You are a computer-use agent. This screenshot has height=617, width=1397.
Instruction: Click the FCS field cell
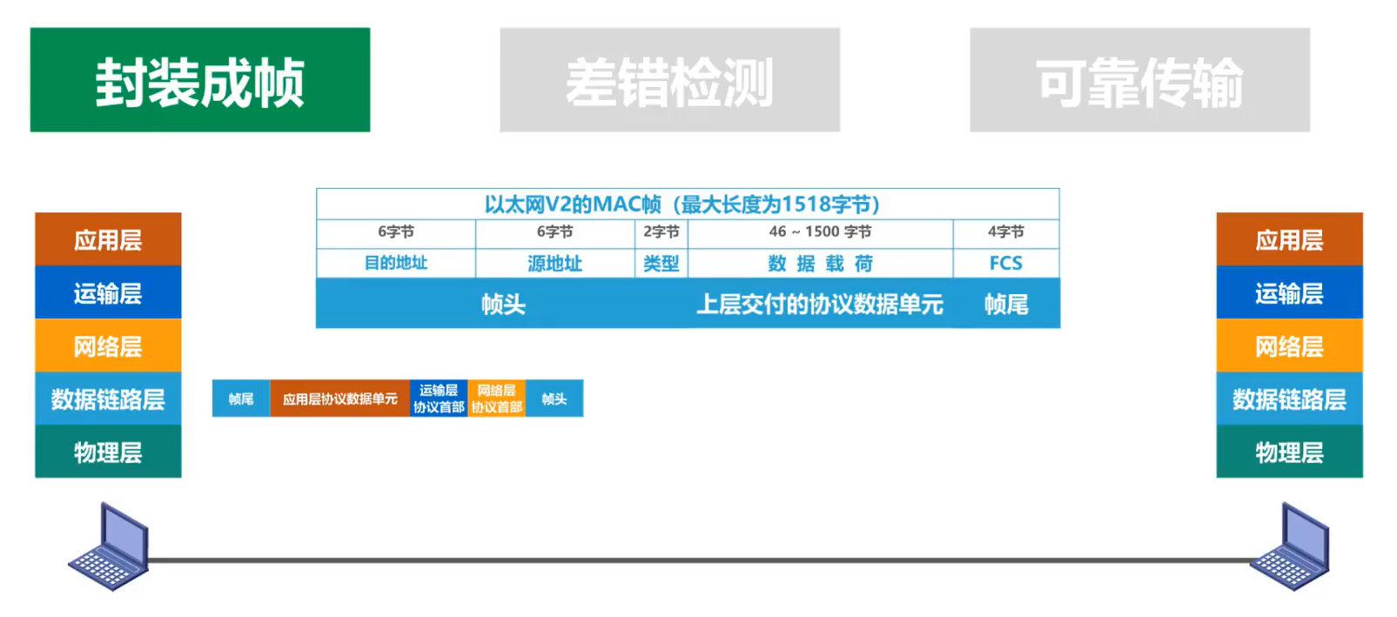pyautogui.click(x=1006, y=263)
